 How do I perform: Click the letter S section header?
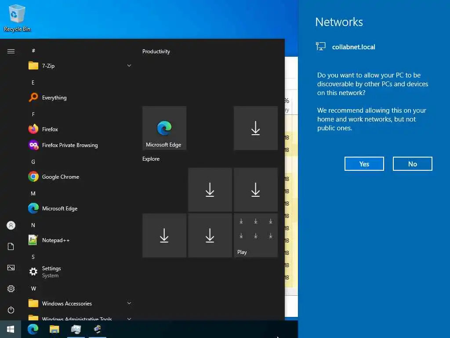[33, 257]
